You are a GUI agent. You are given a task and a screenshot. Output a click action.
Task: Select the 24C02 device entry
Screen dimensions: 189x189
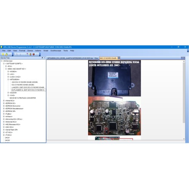[8, 140]
